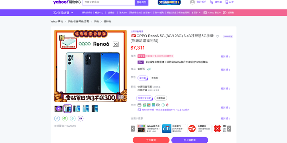Click the main OPPO Reno6 product image
The height and width of the screenshot is (143, 287).
[x=90, y=66]
